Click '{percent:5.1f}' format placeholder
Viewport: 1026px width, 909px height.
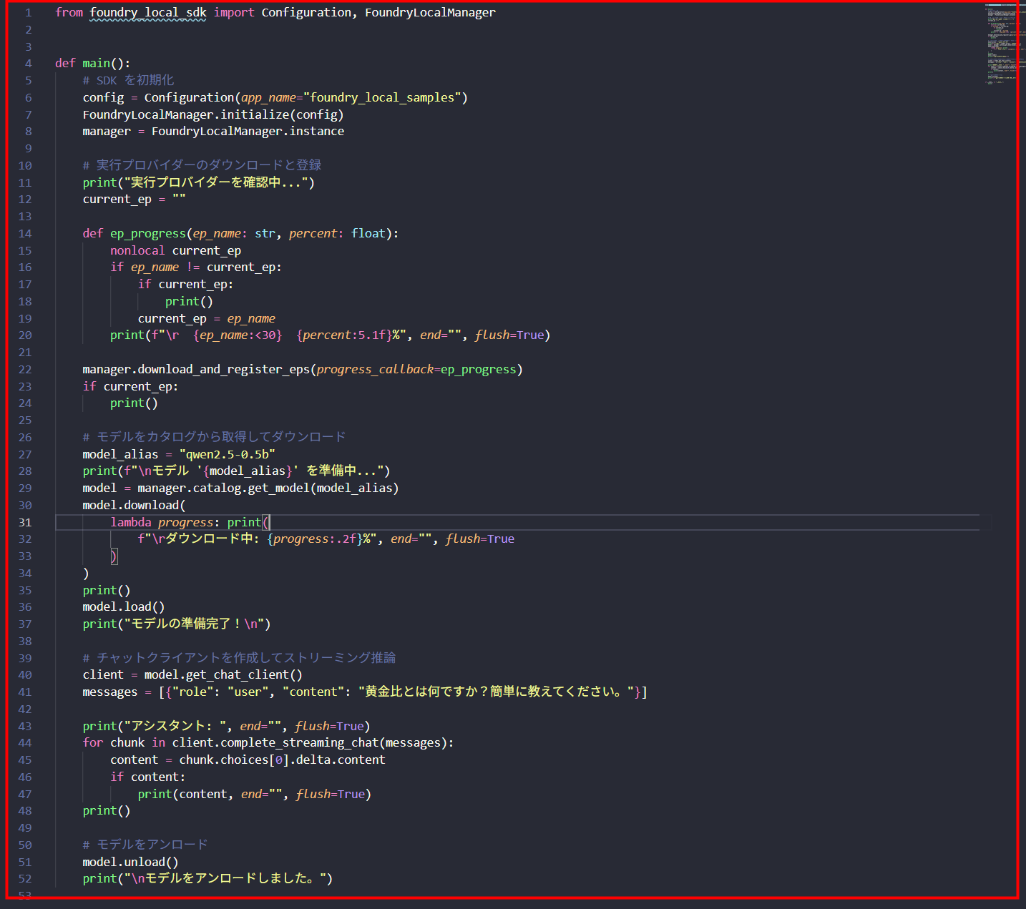344,335
